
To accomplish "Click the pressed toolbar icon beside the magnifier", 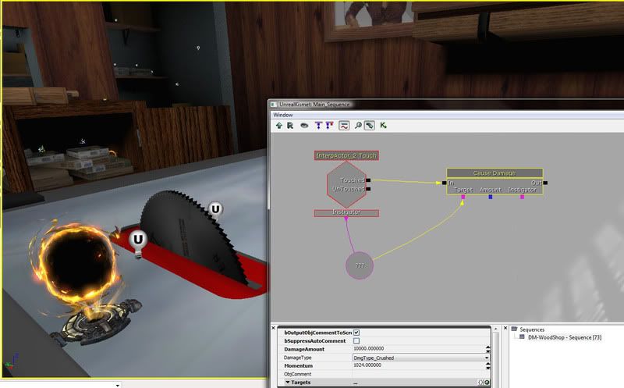I will point(369,126).
